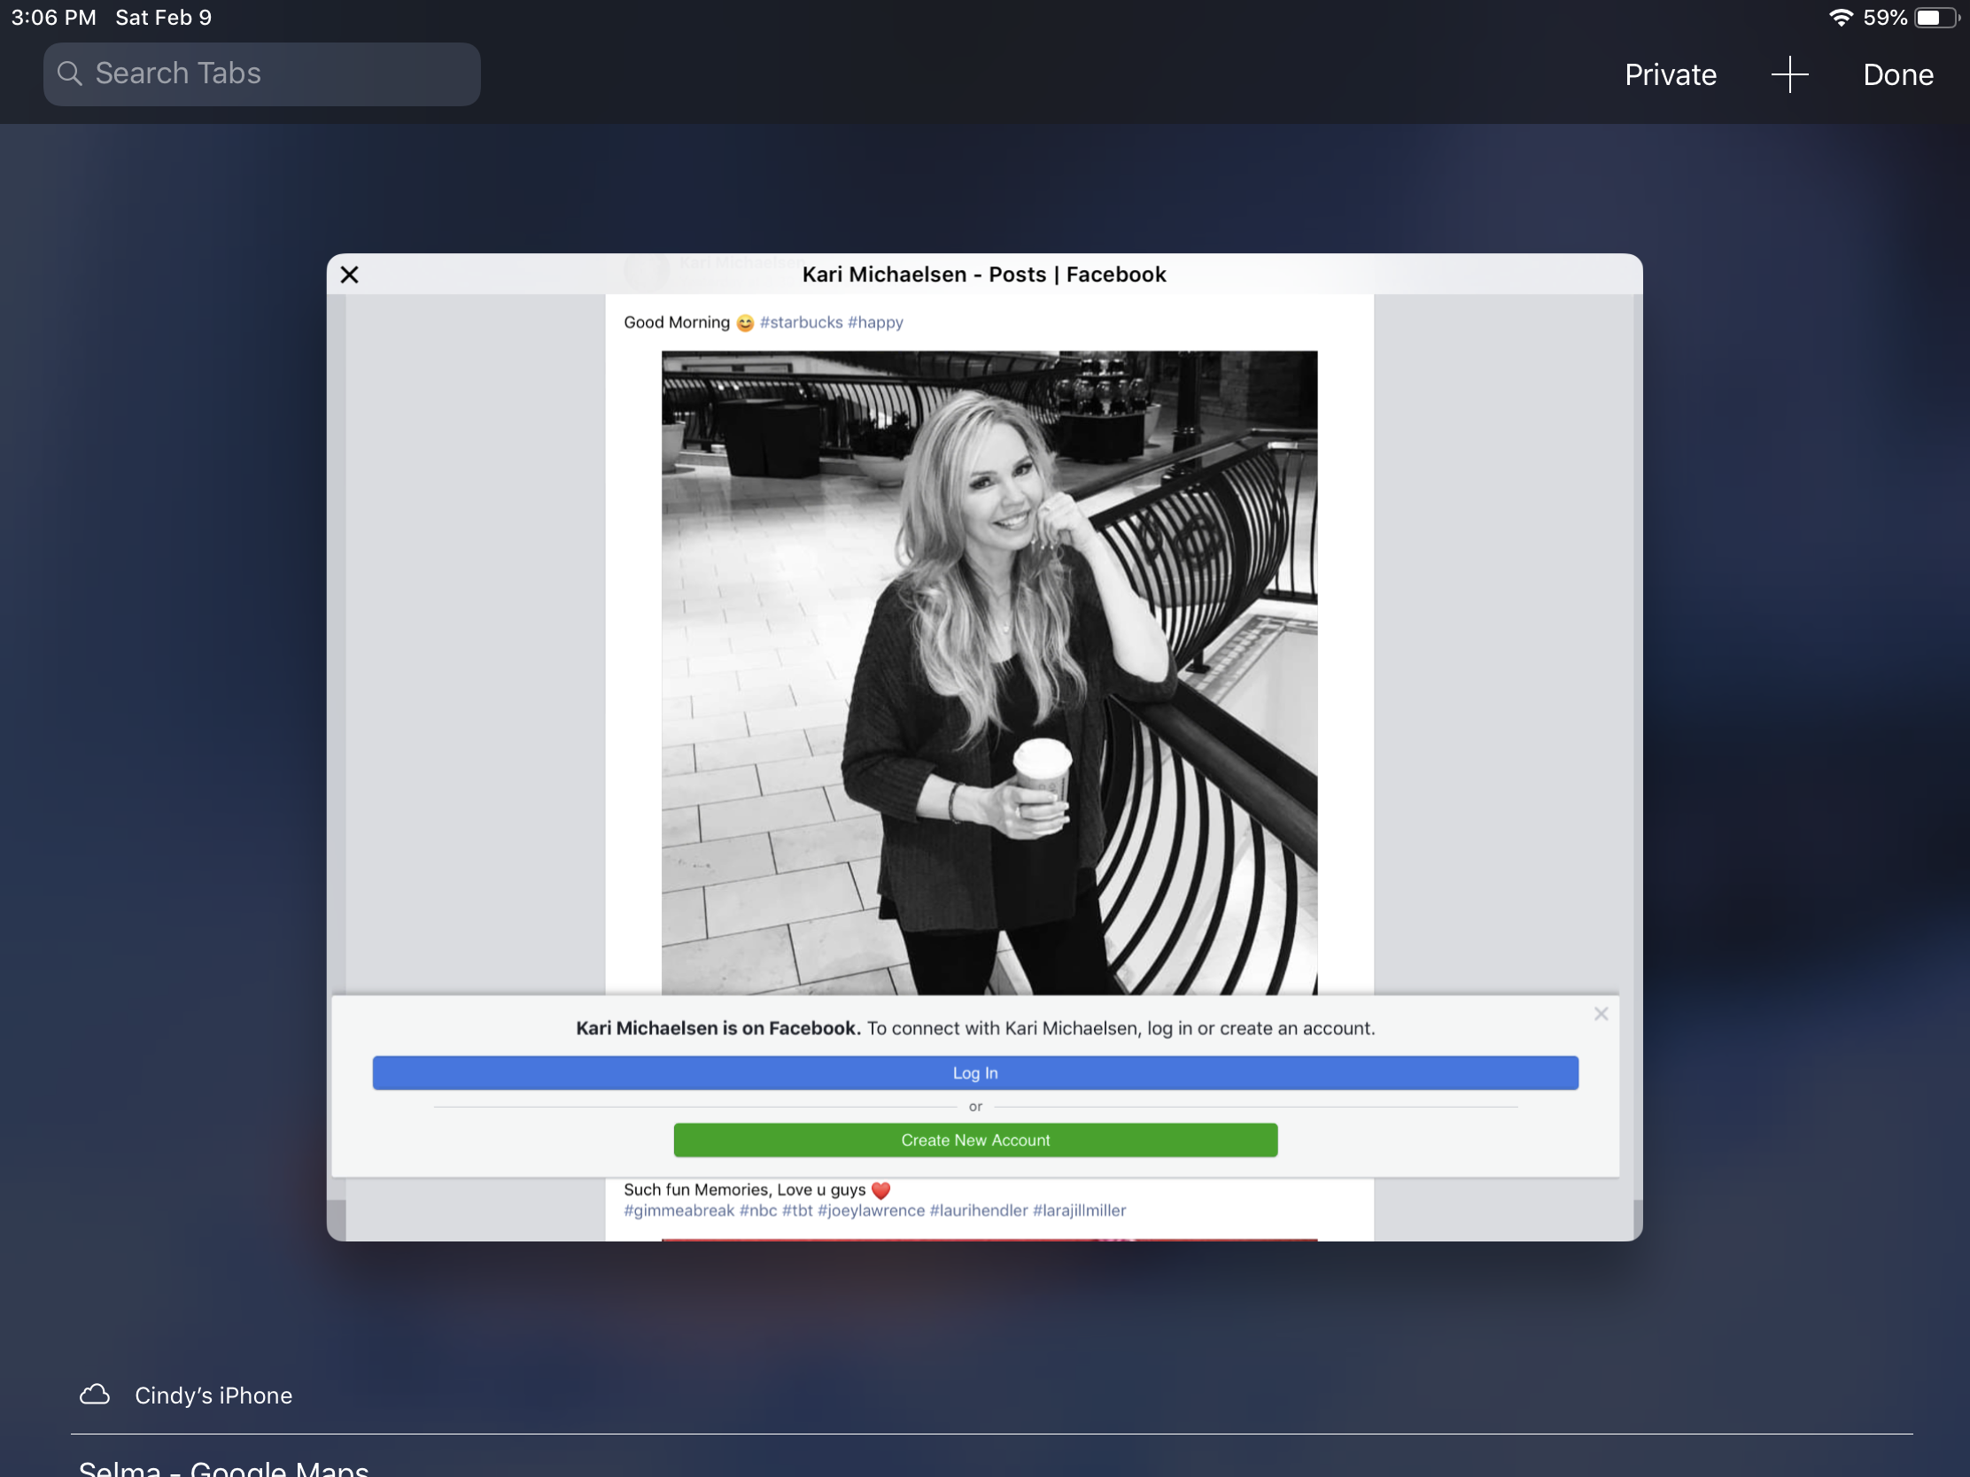Image resolution: width=1970 pixels, height=1477 pixels.
Task: Open the #happy hashtag link
Action: click(874, 322)
